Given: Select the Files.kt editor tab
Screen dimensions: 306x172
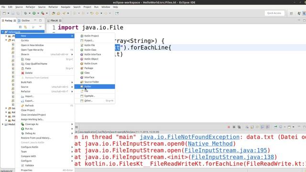Looking at the screenshot, I should (54, 21).
